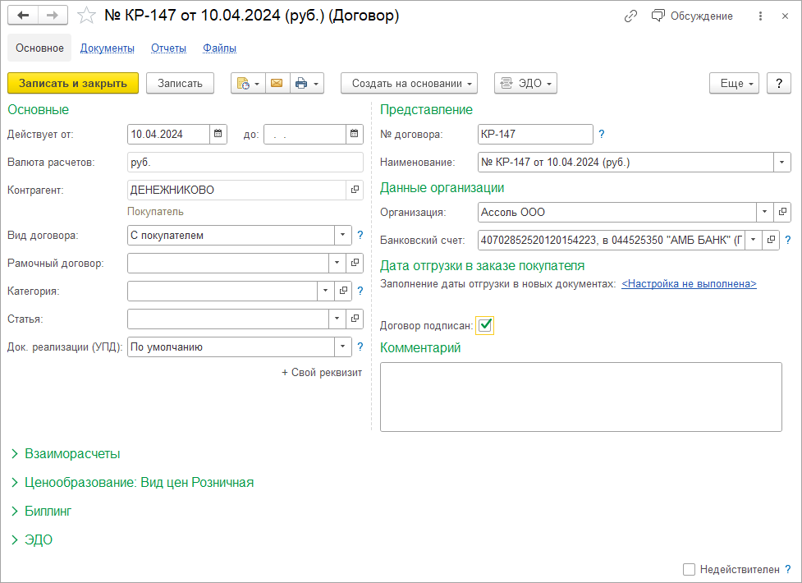Copy link to this contract with chain icon
The image size is (802, 583).
click(x=630, y=16)
